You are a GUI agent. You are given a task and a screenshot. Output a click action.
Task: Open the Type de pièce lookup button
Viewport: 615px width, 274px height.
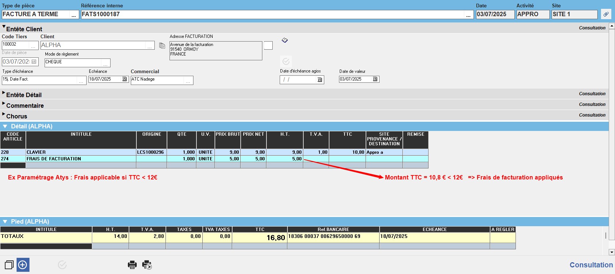[74, 15]
